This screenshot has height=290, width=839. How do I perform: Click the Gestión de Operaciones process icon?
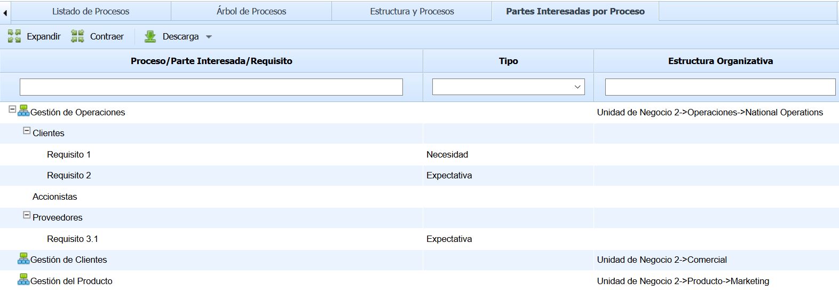click(x=23, y=111)
